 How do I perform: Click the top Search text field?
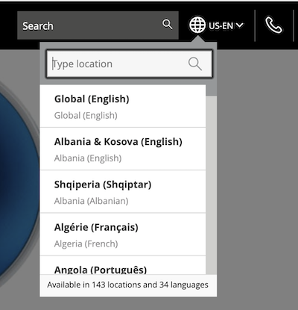98,25
